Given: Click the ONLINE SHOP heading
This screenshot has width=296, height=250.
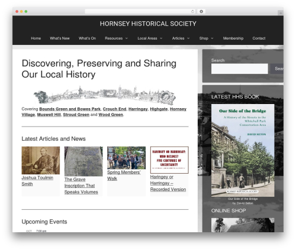Looking at the screenshot, I should 229,210.
